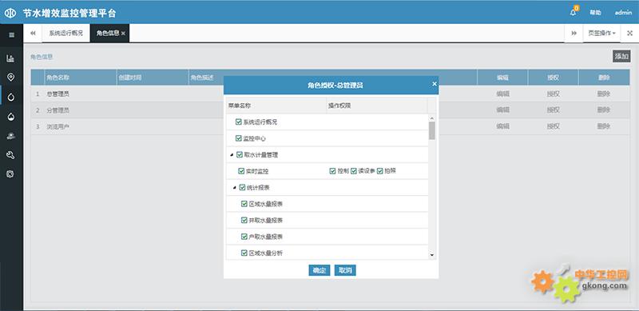
Task: Uncheck the 取水计量管理 checkbox
Action: click(x=239, y=154)
